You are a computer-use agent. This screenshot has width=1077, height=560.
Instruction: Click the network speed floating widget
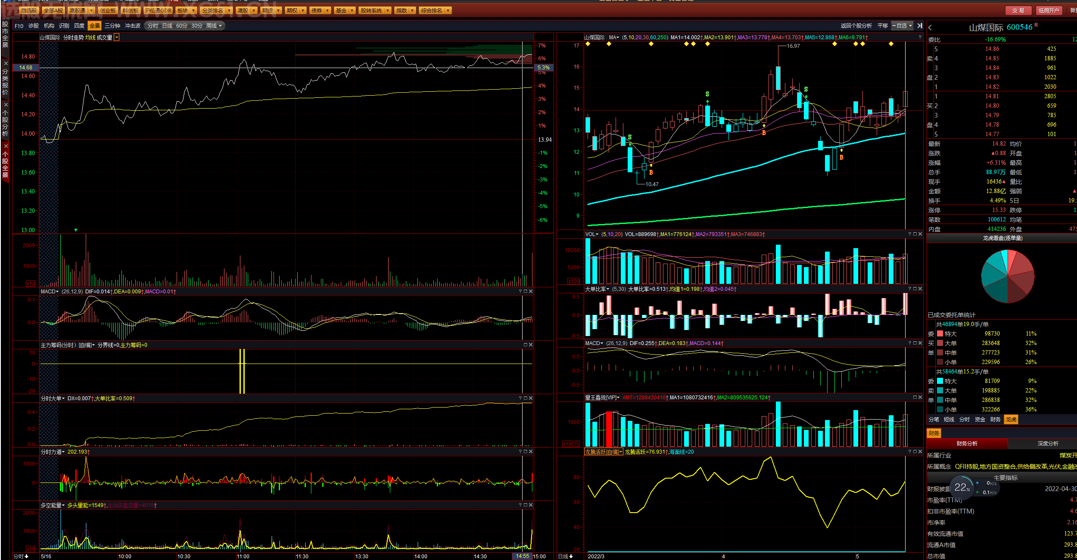click(x=974, y=488)
